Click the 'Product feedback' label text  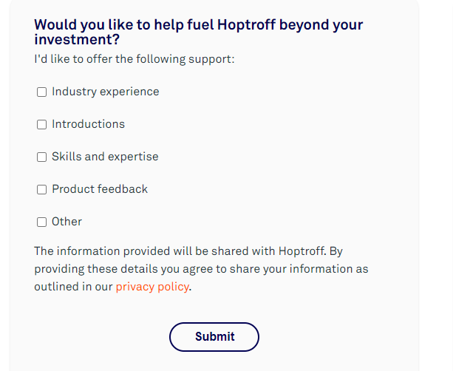[x=100, y=189]
